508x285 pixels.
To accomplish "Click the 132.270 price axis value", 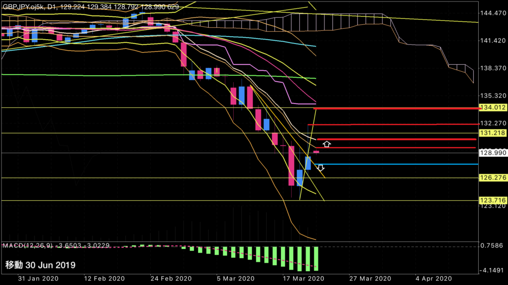I will coord(493,123).
